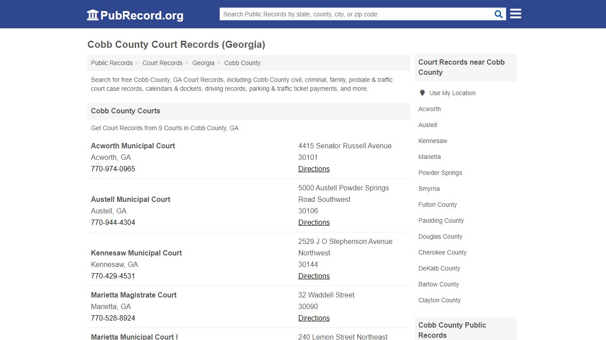Open Austell Municipal Court listing
Screen dimensions: 606x340
click(x=130, y=199)
